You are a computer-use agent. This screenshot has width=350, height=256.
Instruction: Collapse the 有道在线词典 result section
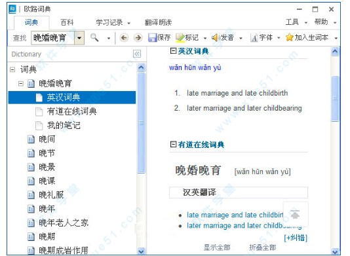click(173, 144)
